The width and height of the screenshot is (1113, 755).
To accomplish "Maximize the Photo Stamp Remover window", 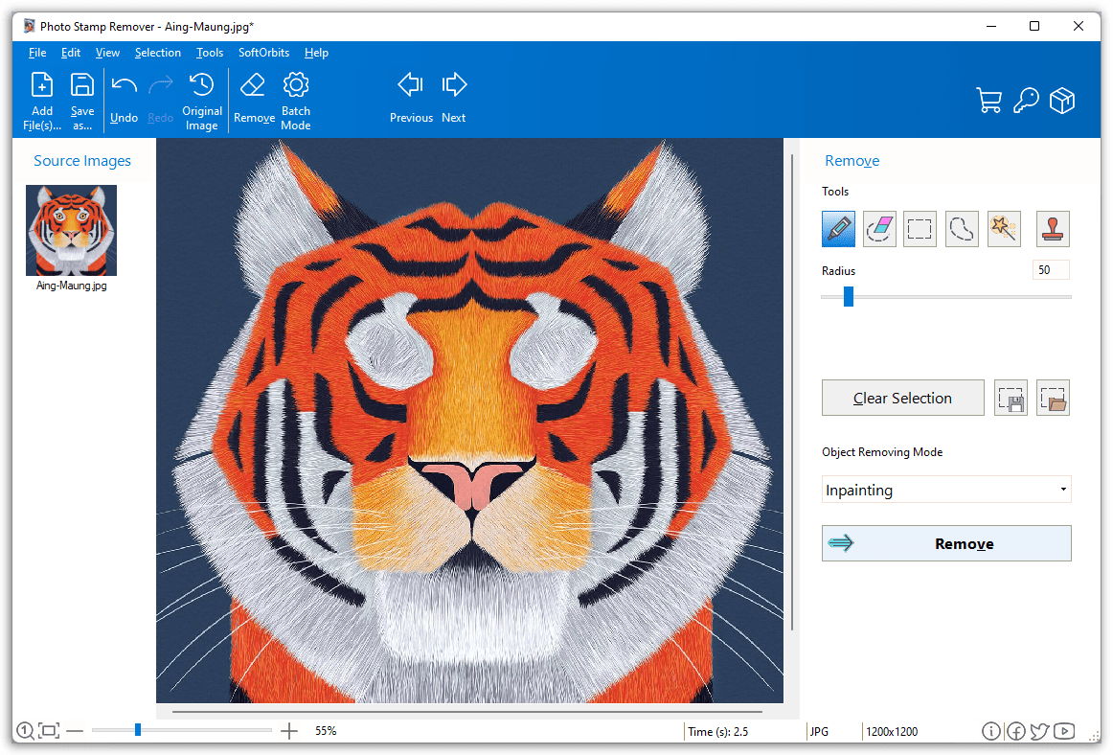I will 1034,26.
